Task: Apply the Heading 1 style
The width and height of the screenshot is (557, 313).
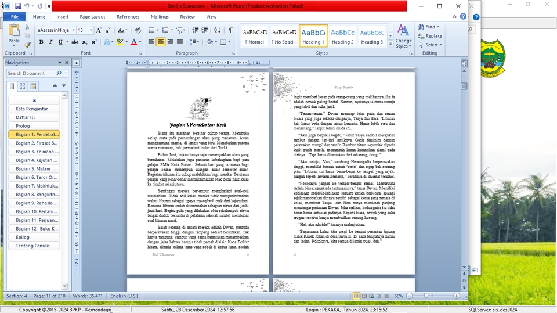Action: (x=313, y=36)
